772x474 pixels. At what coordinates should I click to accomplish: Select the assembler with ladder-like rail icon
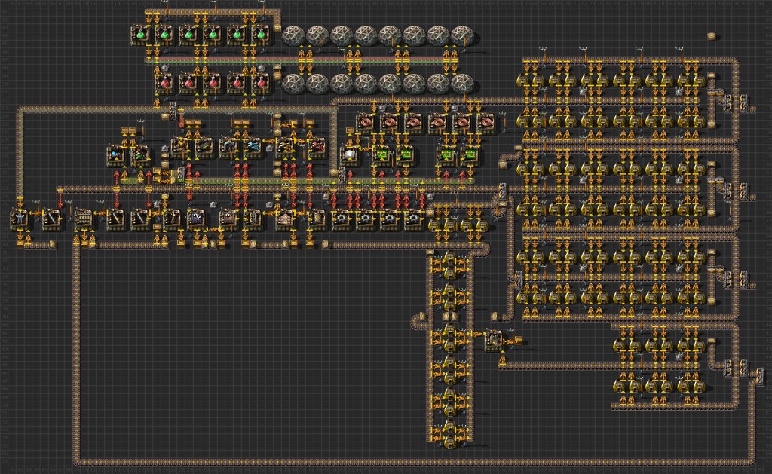pos(83,219)
